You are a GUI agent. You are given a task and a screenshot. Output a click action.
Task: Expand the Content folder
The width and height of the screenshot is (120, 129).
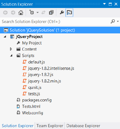point(11,49)
